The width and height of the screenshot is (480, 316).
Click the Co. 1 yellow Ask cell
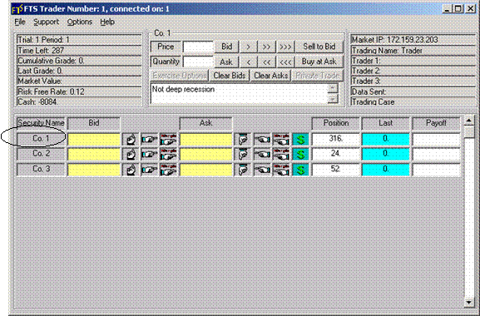pos(206,140)
